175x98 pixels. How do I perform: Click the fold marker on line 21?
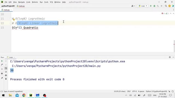[x=11, y=19]
